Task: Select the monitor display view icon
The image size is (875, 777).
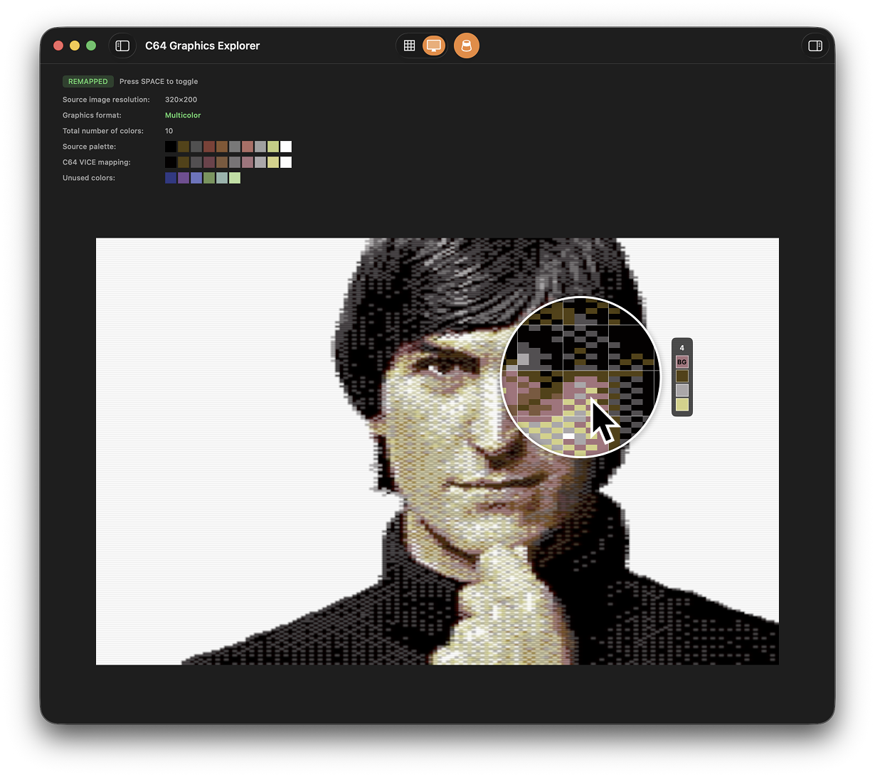Action: tap(434, 45)
